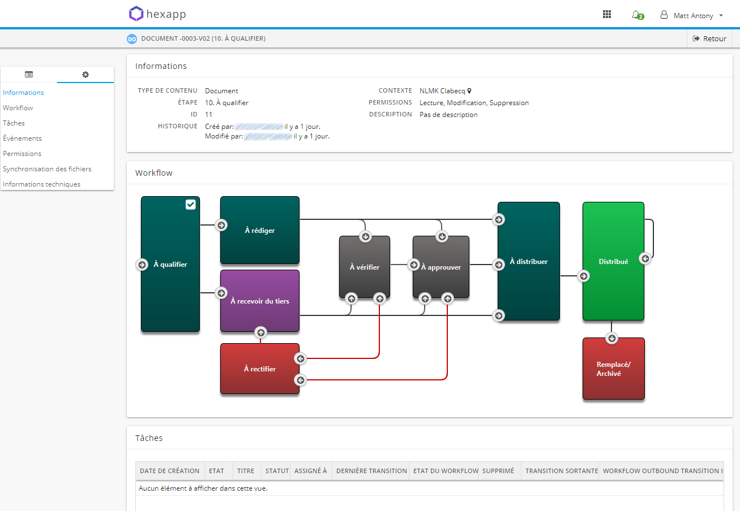Sort by TITRE column header
740x511 pixels.
[x=247, y=471]
